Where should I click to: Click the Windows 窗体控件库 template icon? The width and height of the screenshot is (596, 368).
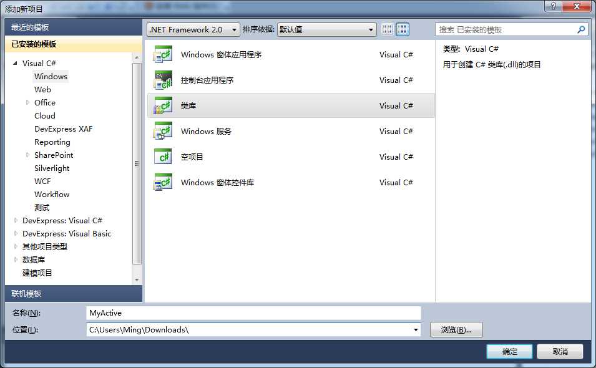(163, 182)
